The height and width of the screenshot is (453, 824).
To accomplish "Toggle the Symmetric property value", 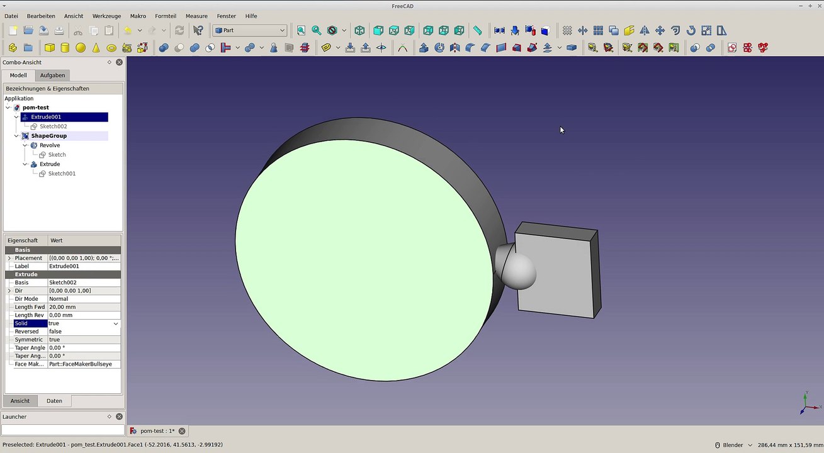I will (84, 340).
